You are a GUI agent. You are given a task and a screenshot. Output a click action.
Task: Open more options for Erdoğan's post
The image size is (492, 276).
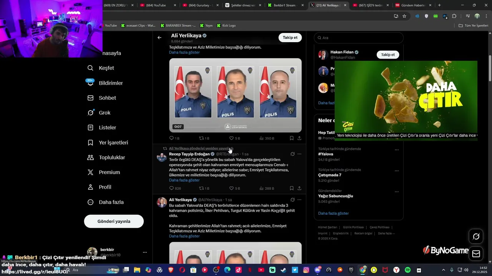tap(299, 154)
